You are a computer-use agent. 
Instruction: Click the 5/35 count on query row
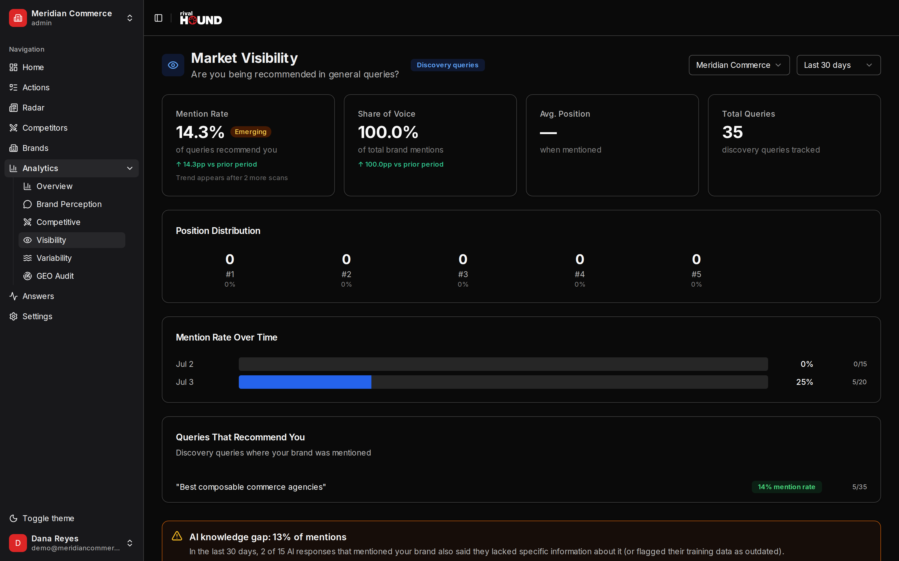859,487
